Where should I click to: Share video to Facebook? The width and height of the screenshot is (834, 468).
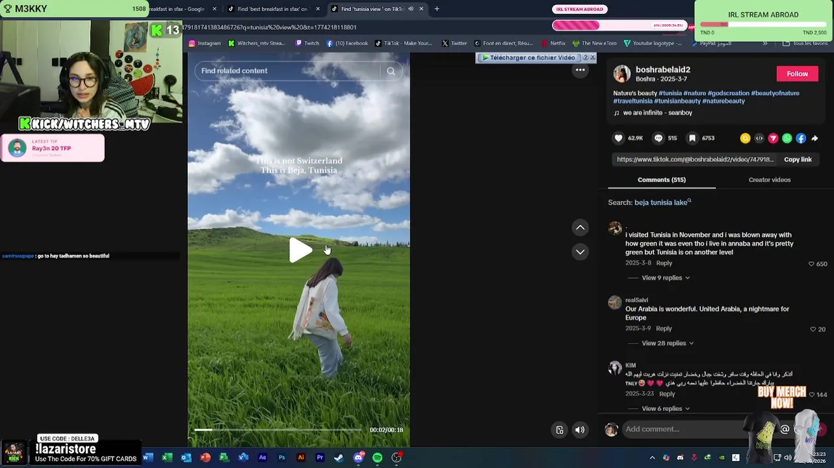(801, 138)
